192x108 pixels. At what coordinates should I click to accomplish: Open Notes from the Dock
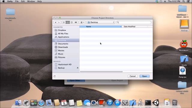pos(79,103)
